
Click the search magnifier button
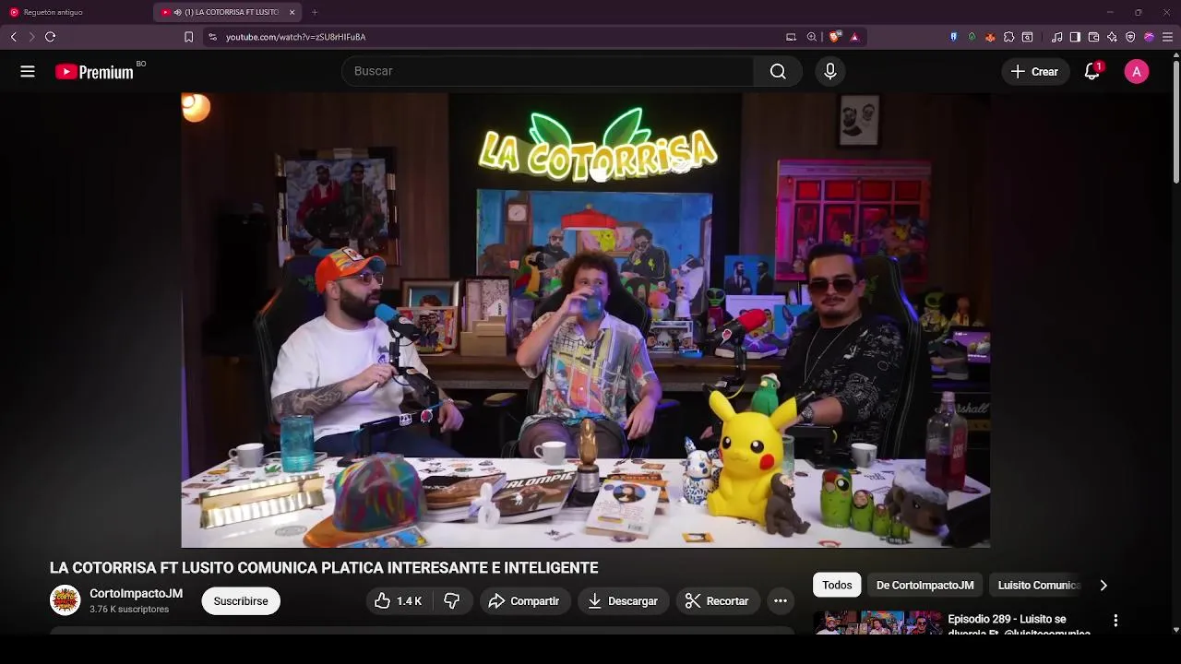pos(778,71)
